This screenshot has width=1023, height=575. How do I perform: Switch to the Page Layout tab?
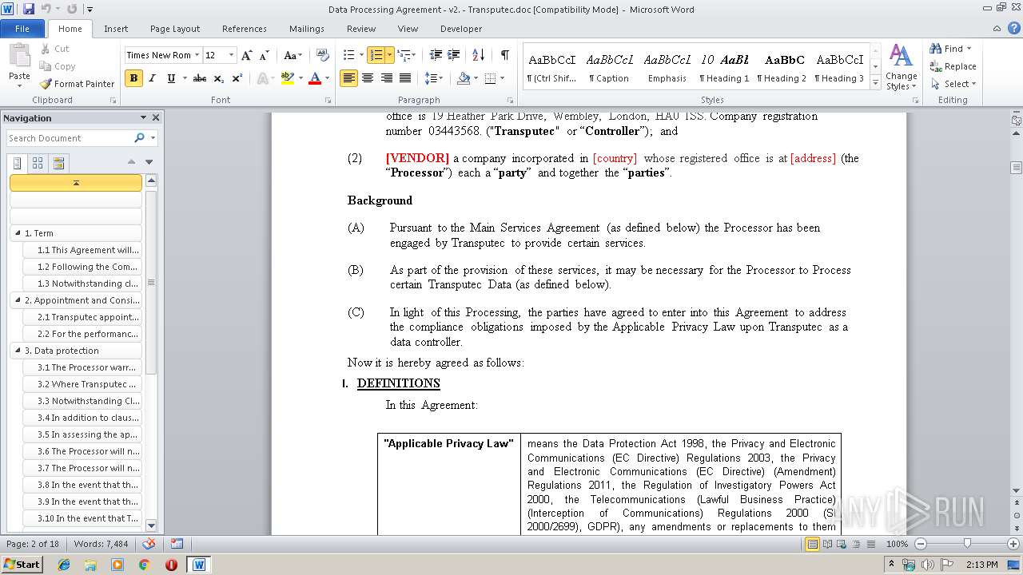pos(175,29)
